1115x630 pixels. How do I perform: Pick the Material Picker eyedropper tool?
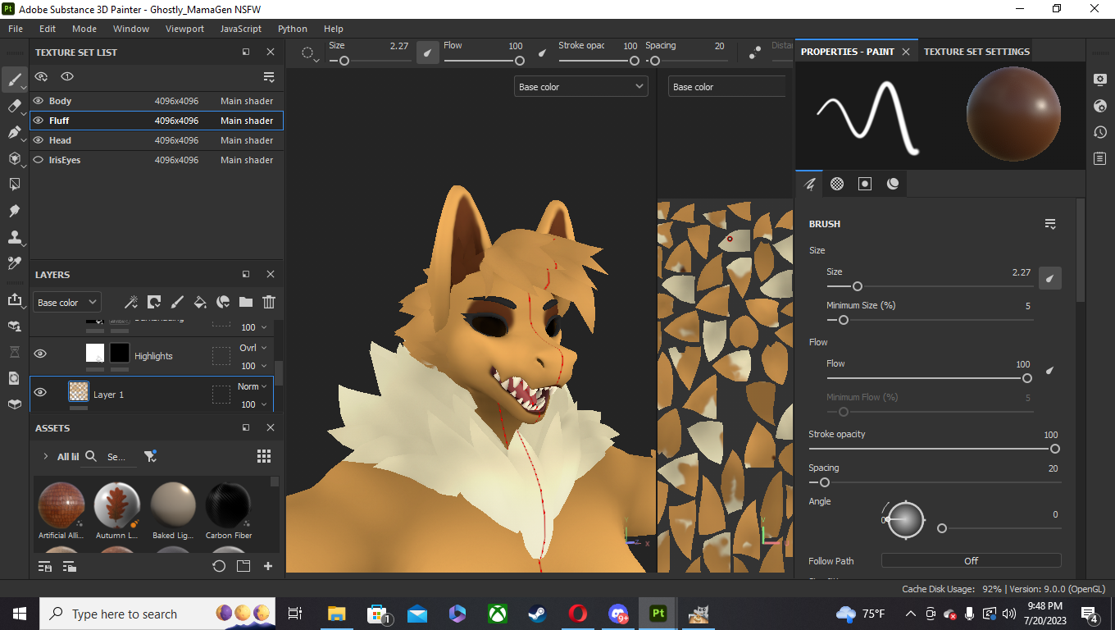(x=14, y=263)
